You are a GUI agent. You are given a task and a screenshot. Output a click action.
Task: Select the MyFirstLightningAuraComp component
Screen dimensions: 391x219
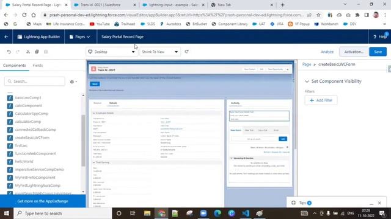click(38, 185)
